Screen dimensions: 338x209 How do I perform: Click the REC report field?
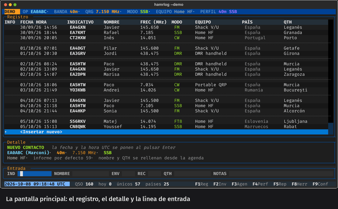coord(154,174)
